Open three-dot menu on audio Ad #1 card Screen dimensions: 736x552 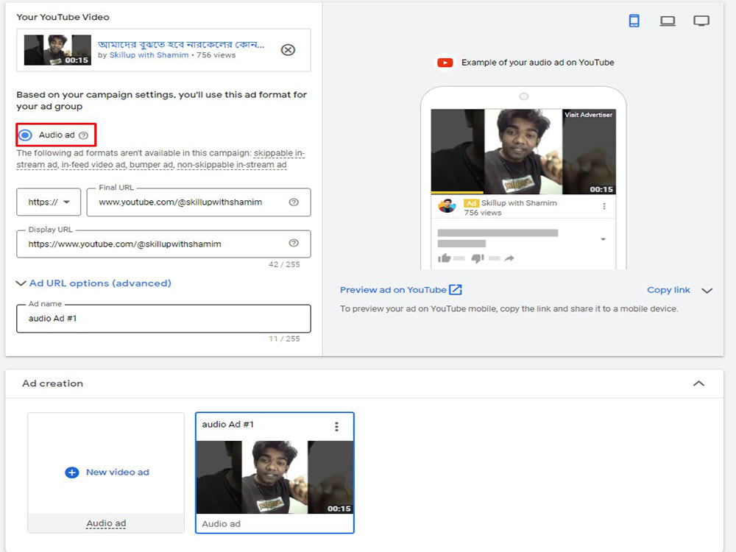pyautogui.click(x=336, y=426)
